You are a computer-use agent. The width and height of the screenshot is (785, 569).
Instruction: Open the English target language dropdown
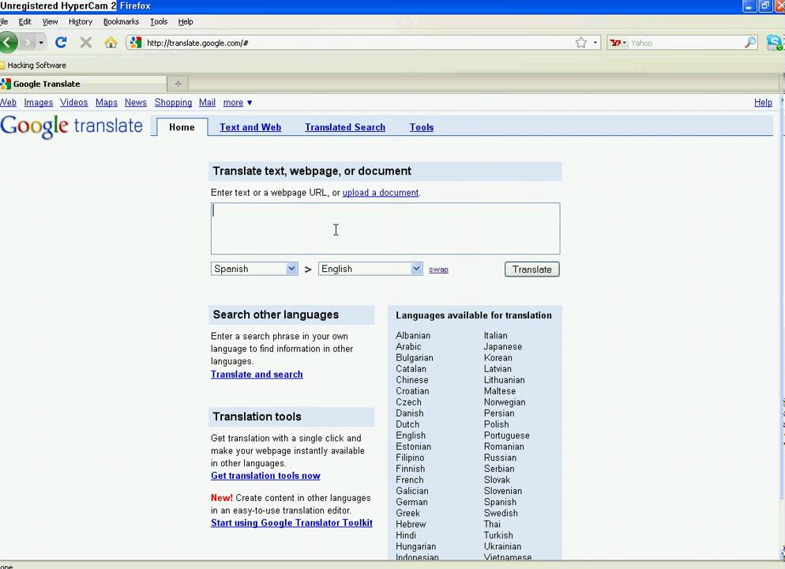(x=370, y=269)
